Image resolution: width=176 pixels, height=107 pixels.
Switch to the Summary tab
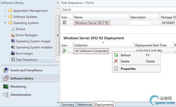(x=68, y=104)
